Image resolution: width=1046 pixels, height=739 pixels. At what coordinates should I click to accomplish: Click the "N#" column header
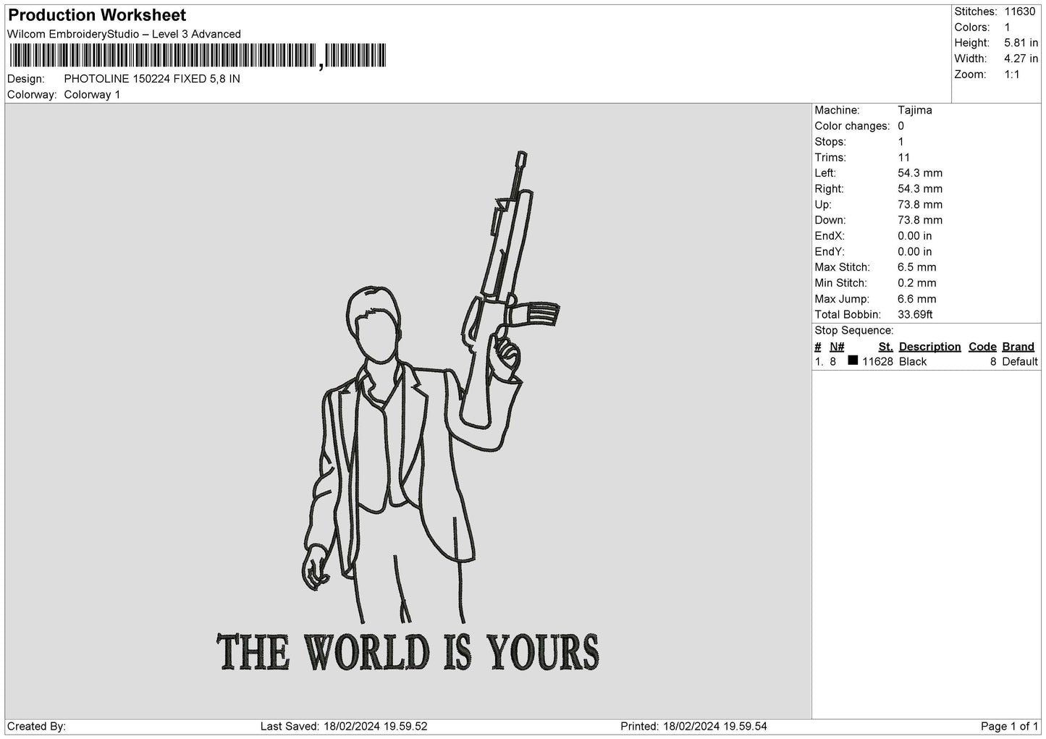[837, 347]
